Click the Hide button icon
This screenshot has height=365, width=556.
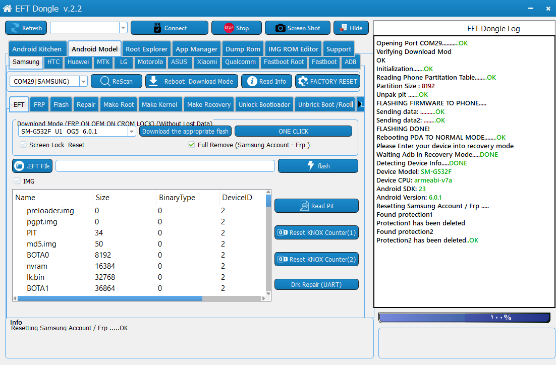click(343, 28)
